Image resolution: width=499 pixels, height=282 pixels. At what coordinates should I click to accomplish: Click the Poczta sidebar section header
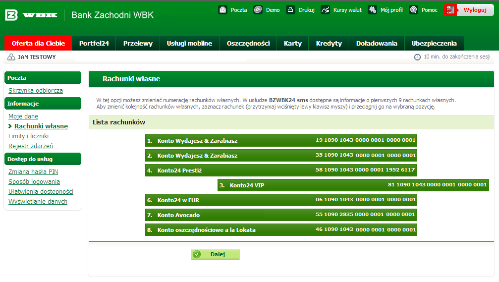(43, 78)
